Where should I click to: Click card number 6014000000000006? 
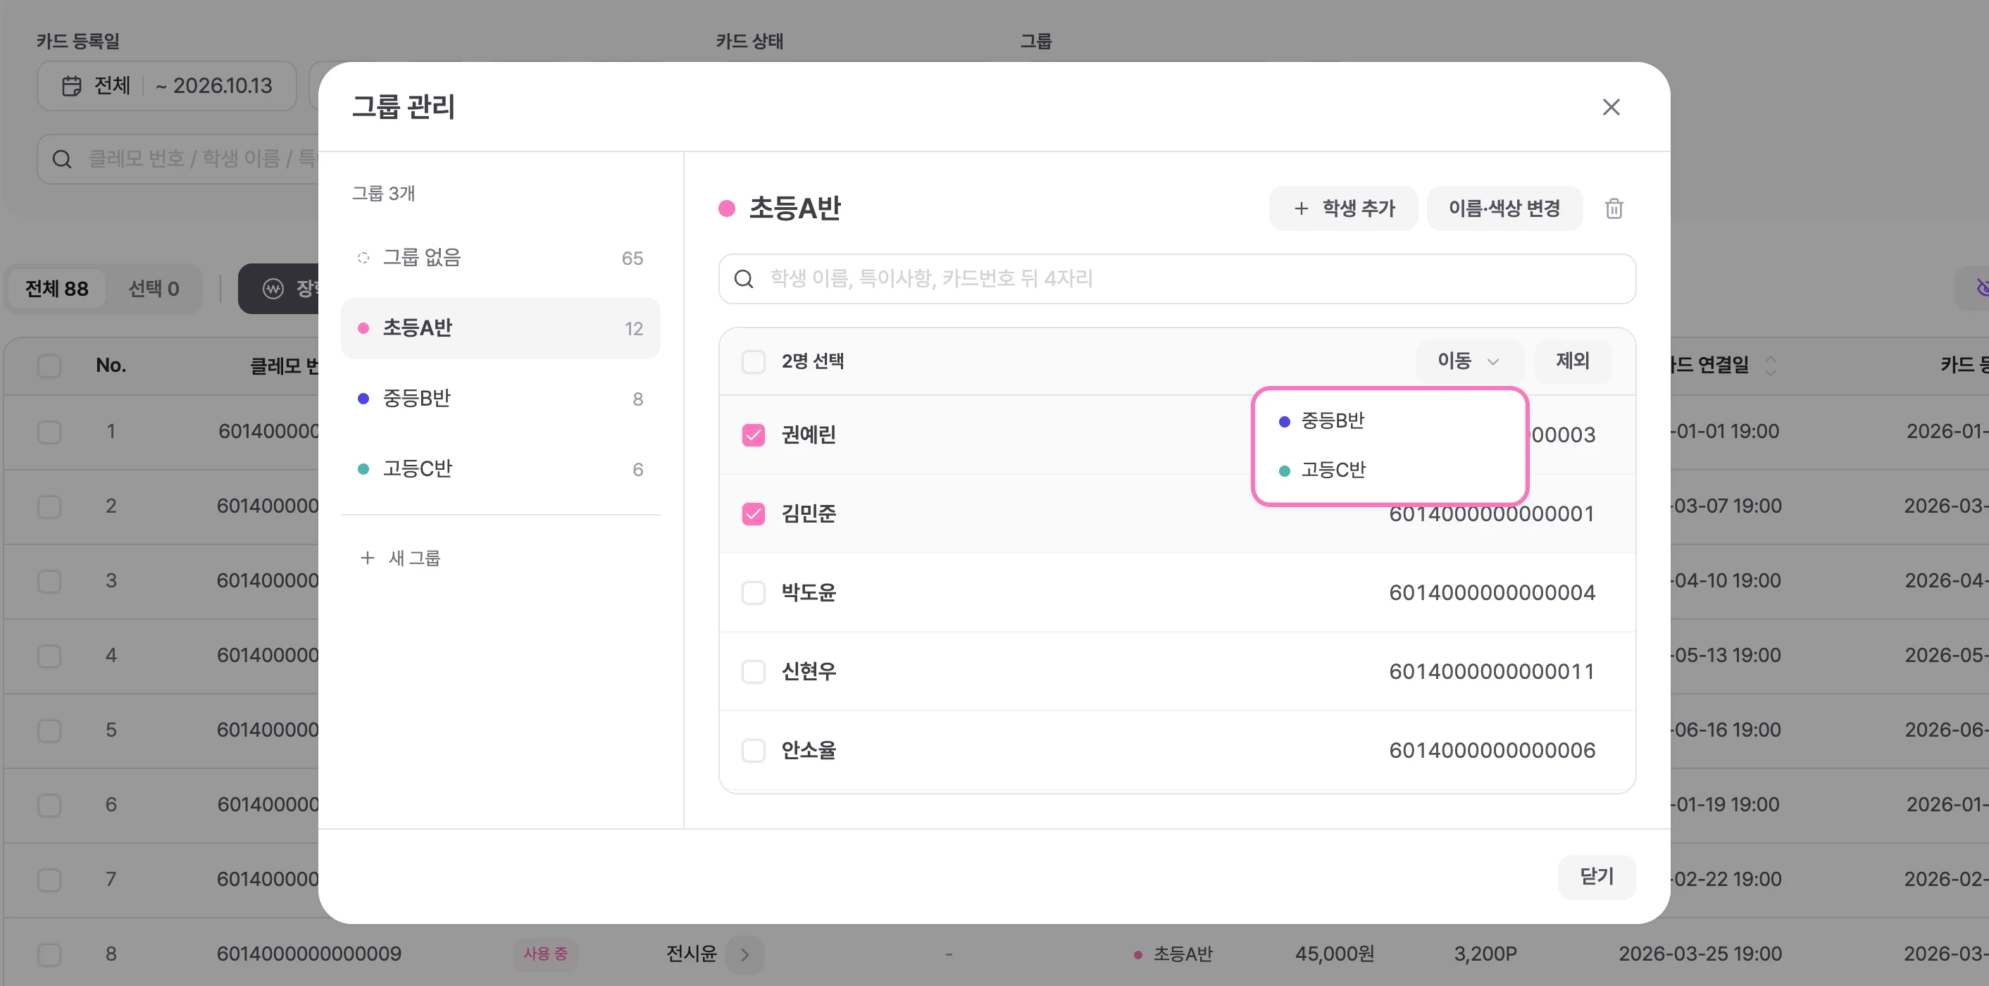pyautogui.click(x=1492, y=750)
